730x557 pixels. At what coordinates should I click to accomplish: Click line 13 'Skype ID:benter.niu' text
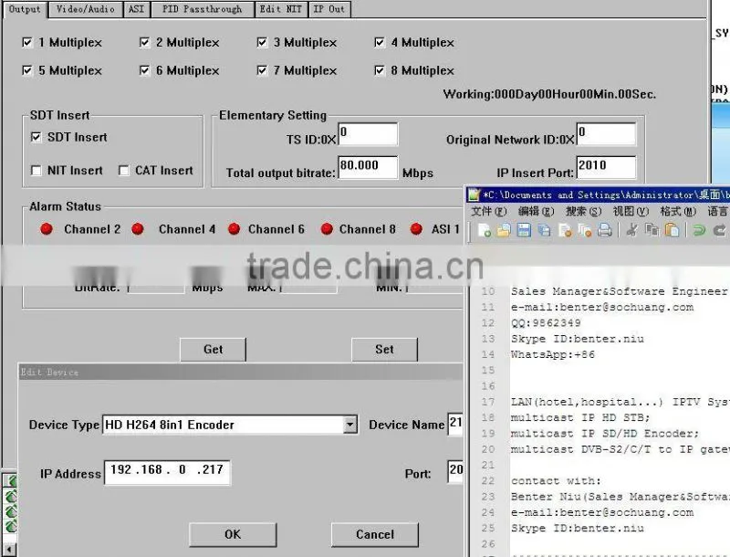tap(578, 339)
